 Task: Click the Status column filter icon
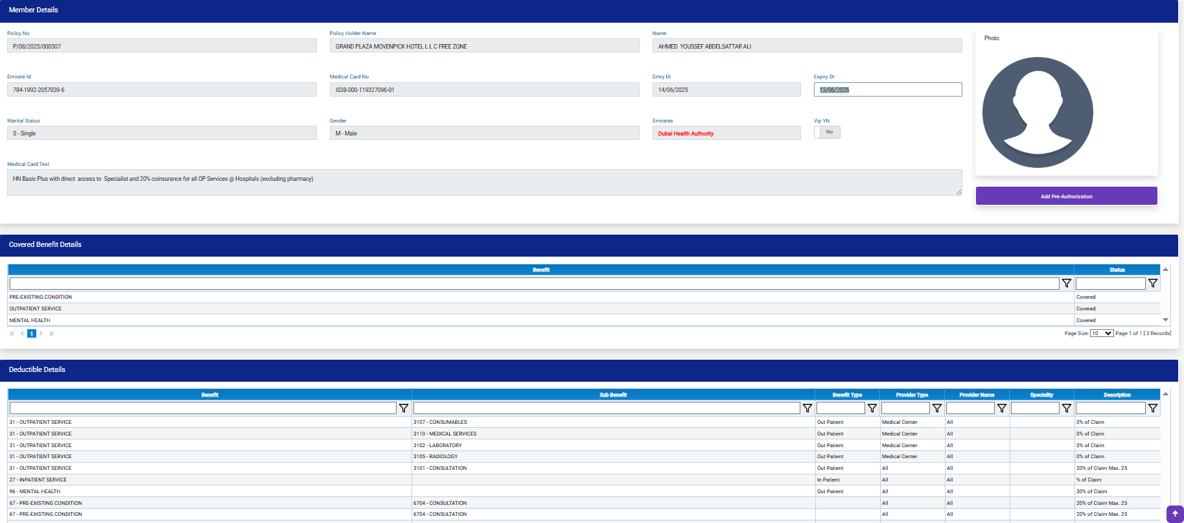[x=1152, y=283]
